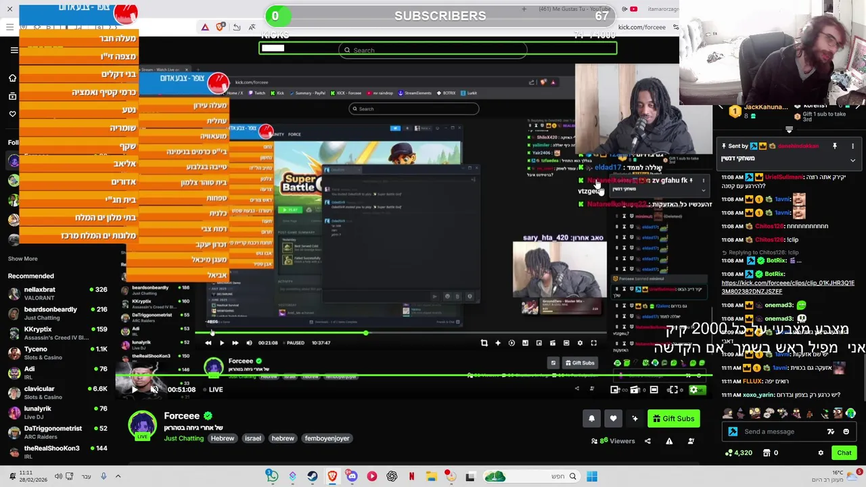
Task: Unmute the main stream player volume
Action: click(154, 390)
